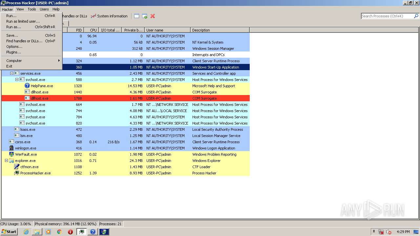Click the 4:29 PM clock

(403, 232)
